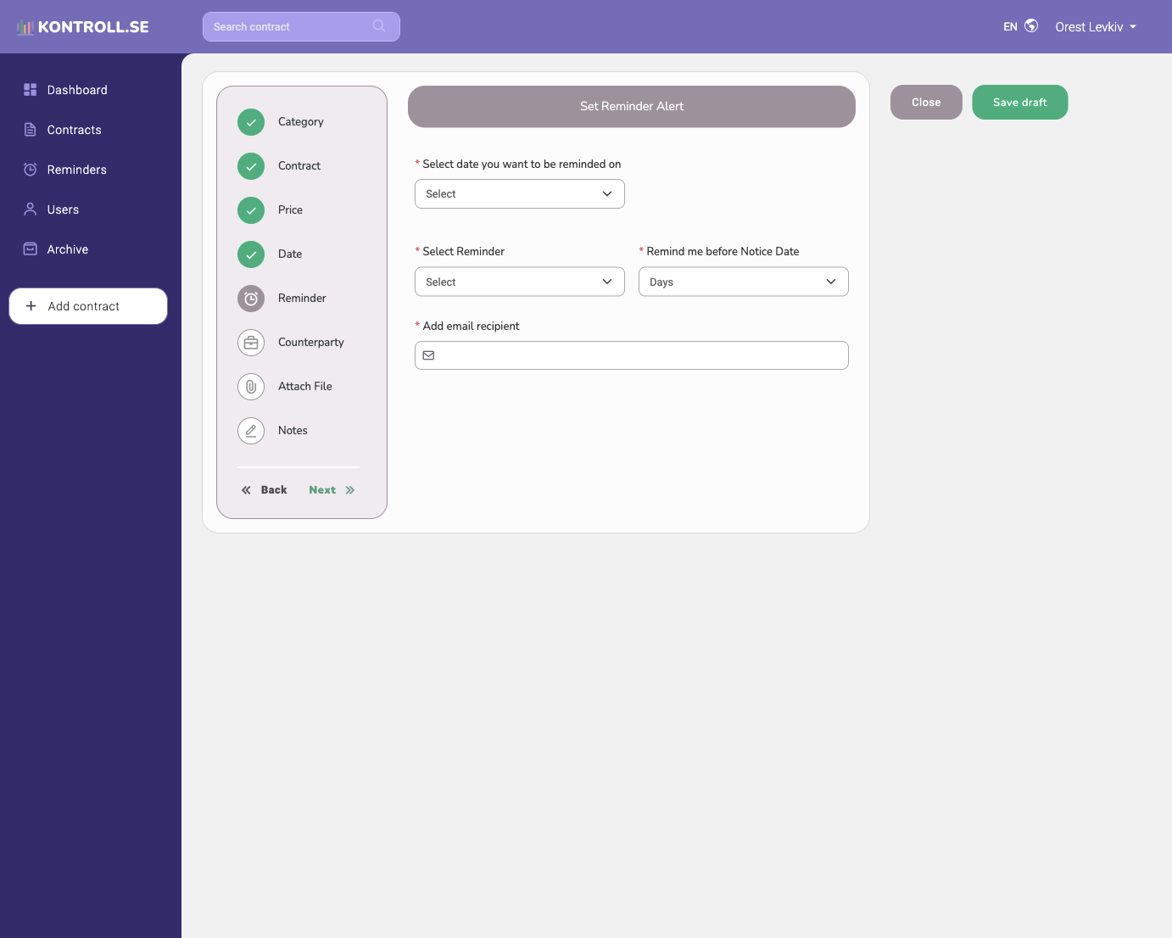Click the Date step checkmark icon
Viewport: 1172px width, 938px height.
tap(251, 254)
